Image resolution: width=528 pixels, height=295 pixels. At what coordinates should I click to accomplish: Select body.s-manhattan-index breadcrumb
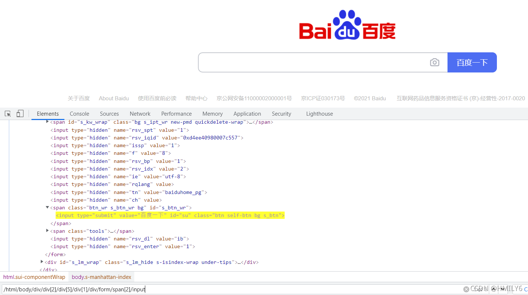pos(101,277)
